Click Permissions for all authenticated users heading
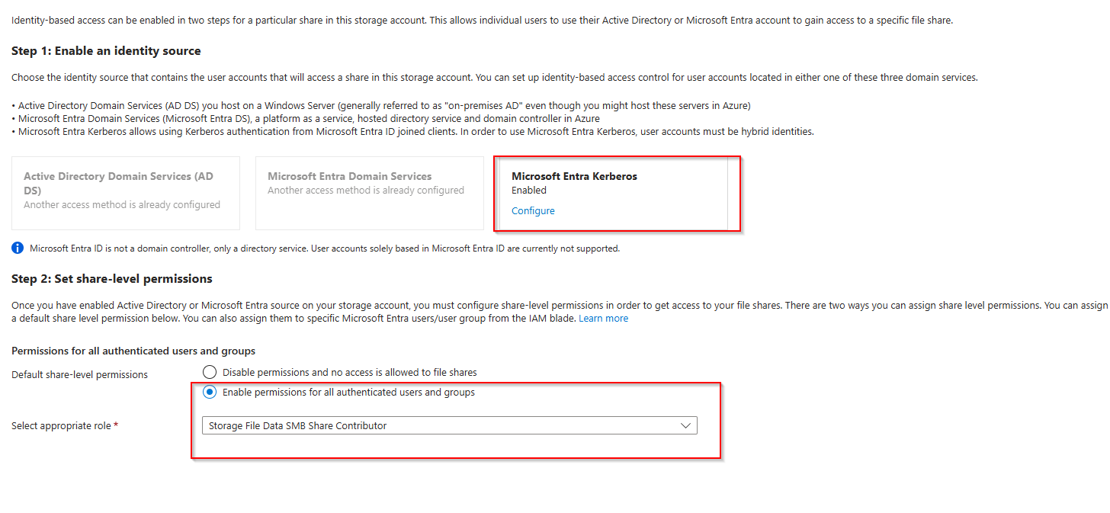 coord(133,351)
